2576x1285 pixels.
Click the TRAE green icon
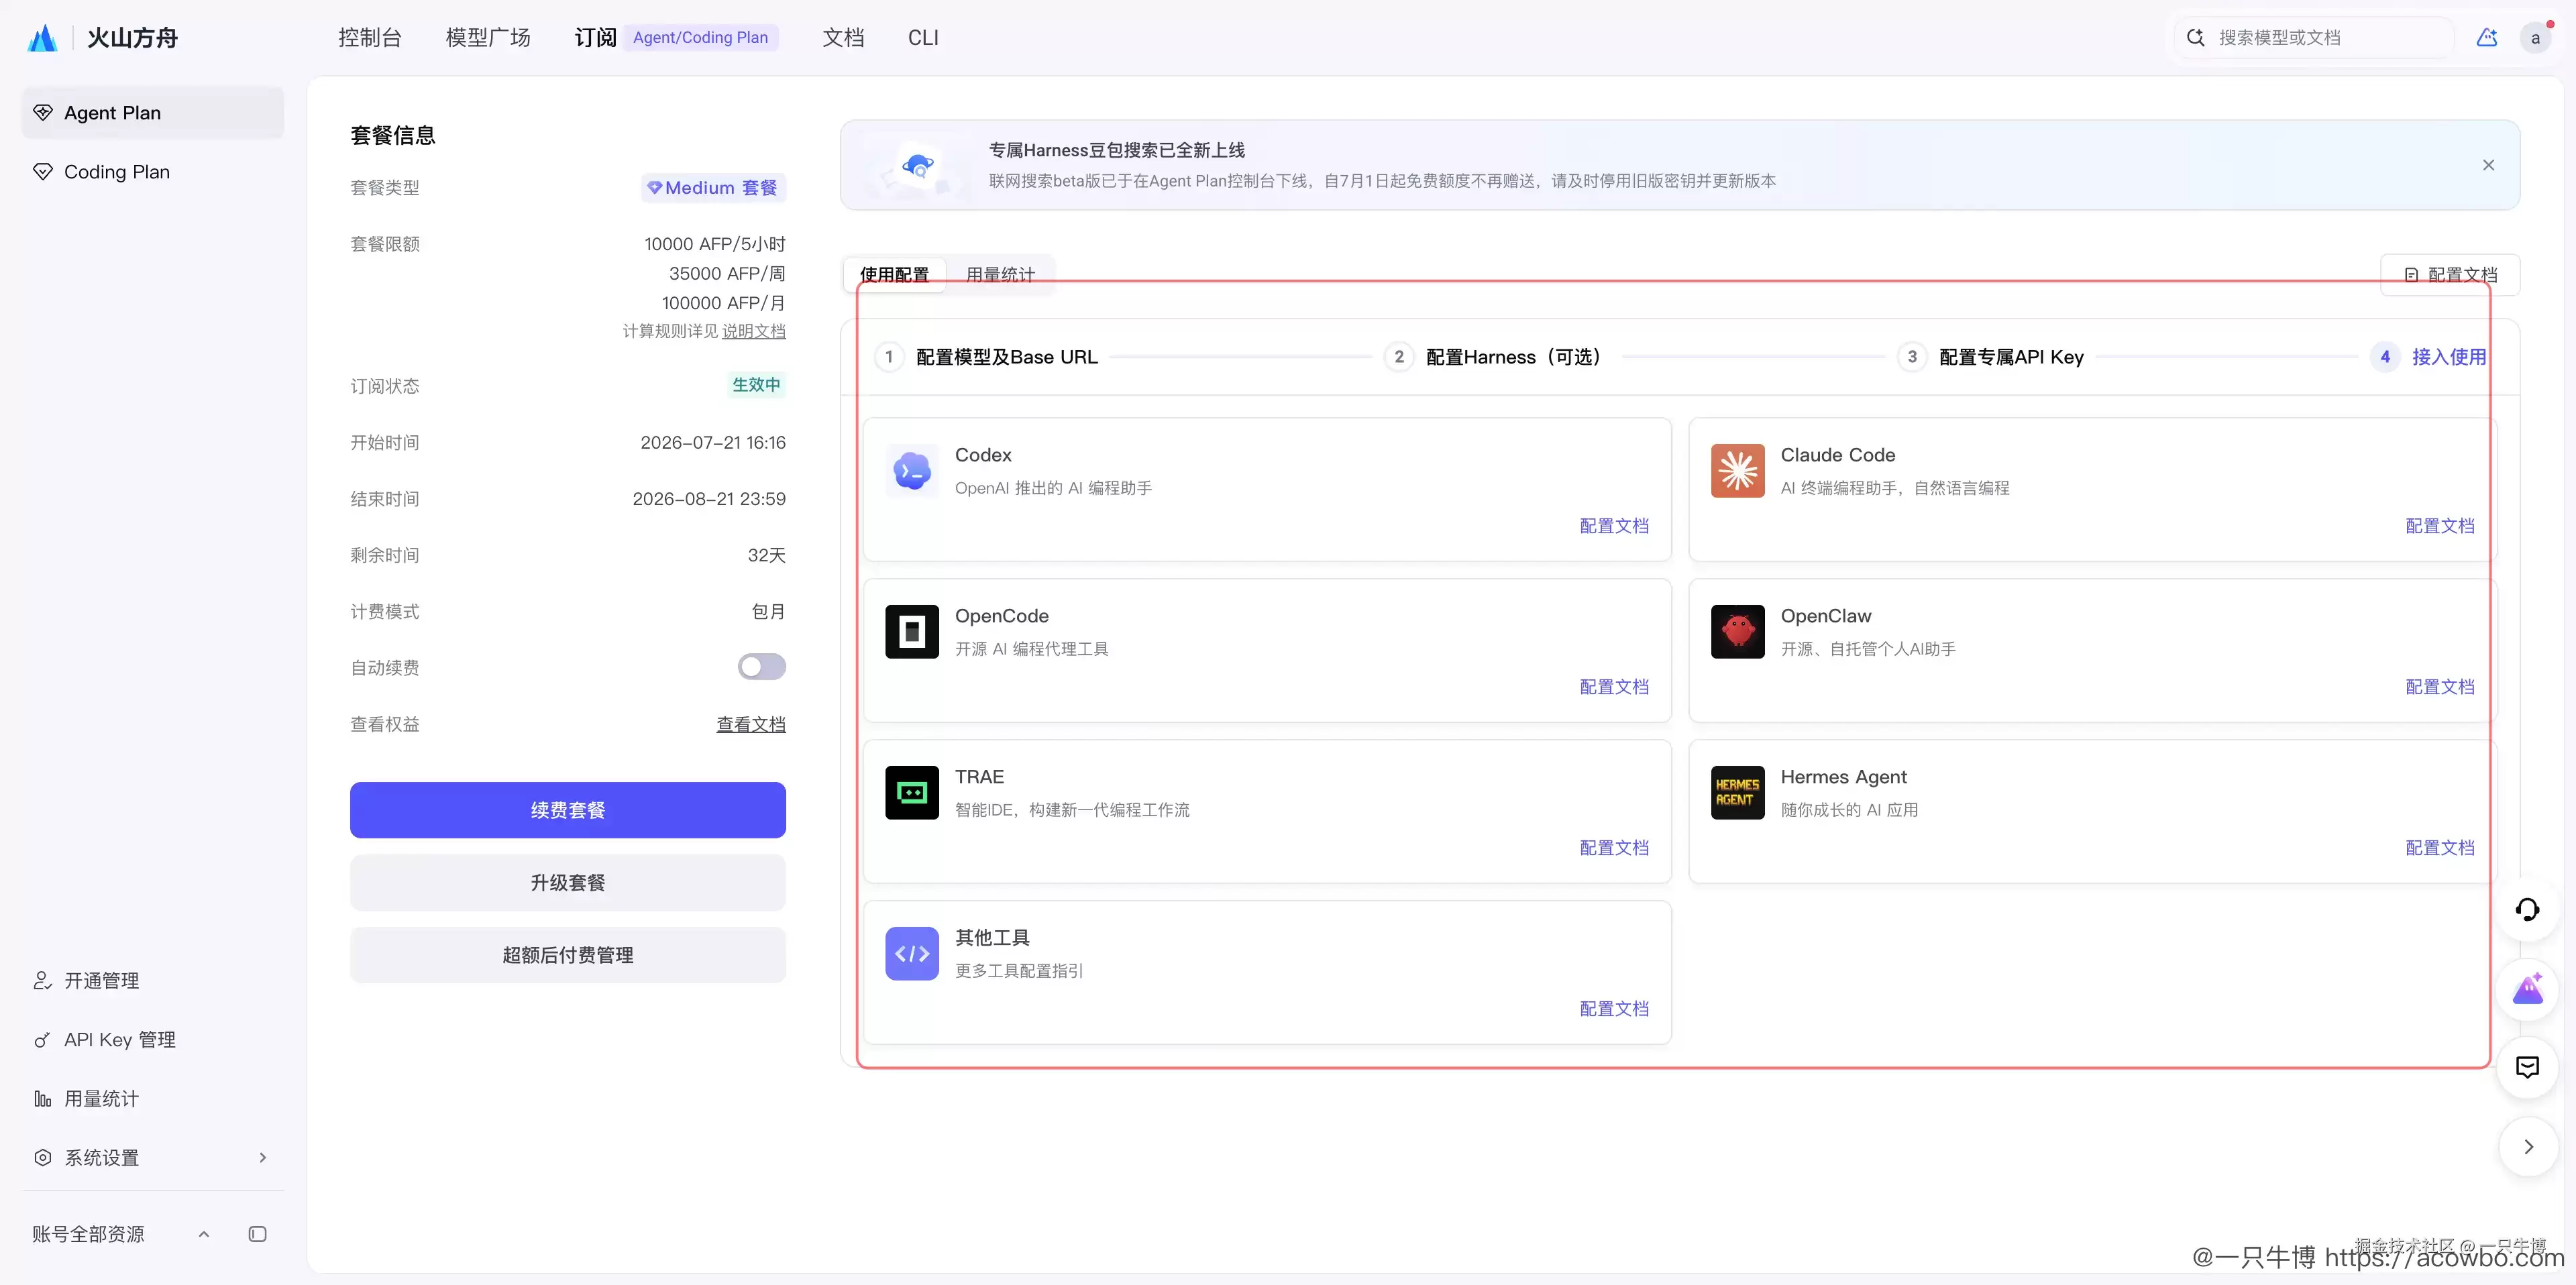(x=911, y=793)
